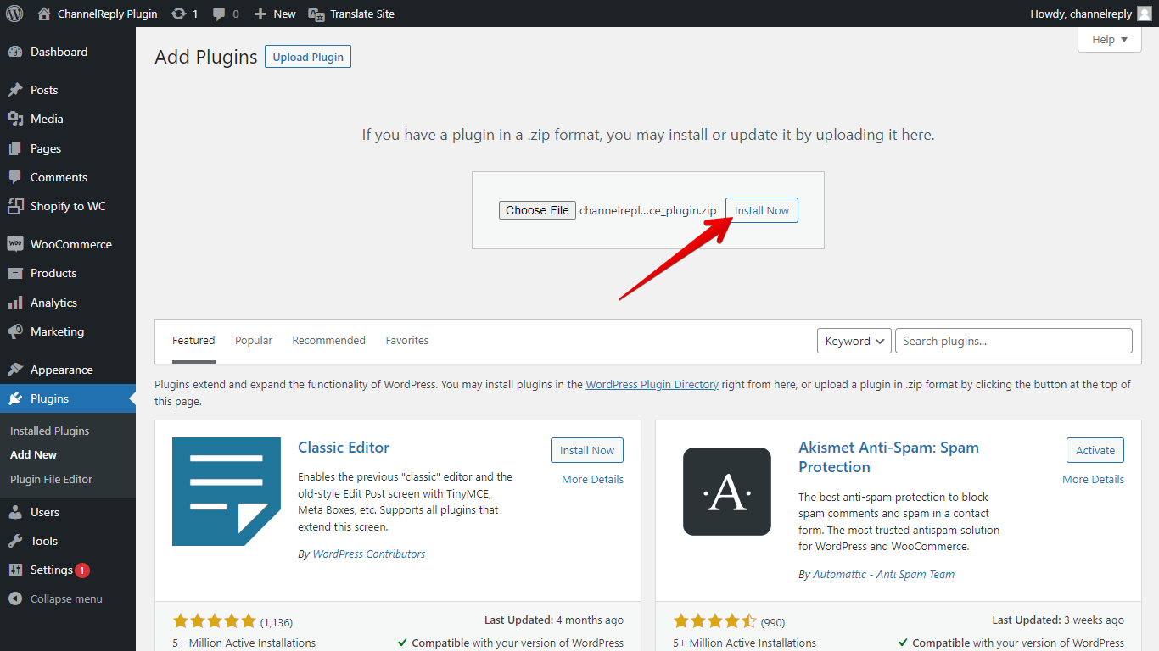Image resolution: width=1159 pixels, height=651 pixels.
Task: Open the Settings menu label in sidebar
Action: pyautogui.click(x=52, y=570)
